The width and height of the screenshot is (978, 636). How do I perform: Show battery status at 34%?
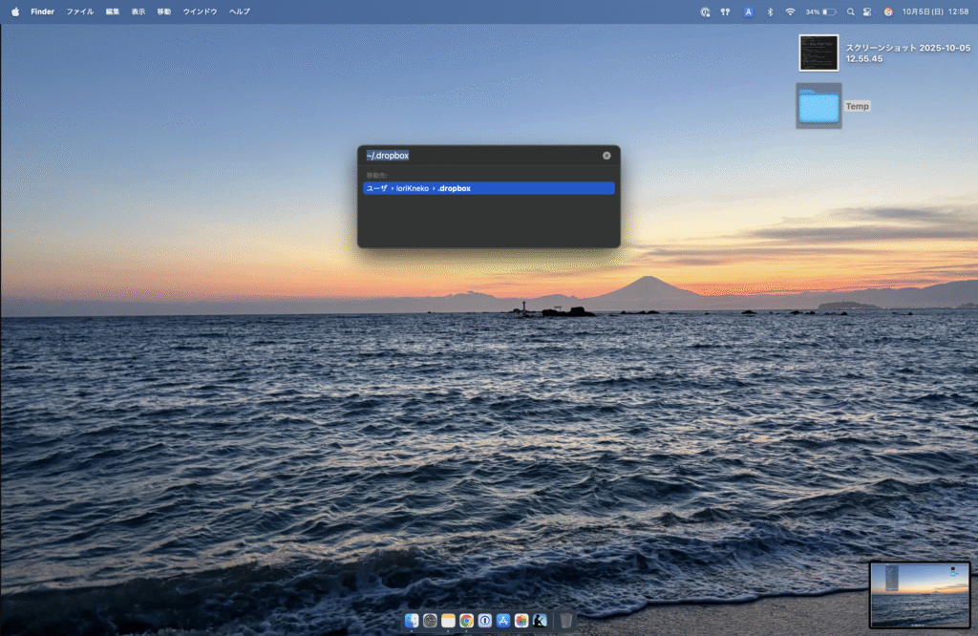coord(821,11)
